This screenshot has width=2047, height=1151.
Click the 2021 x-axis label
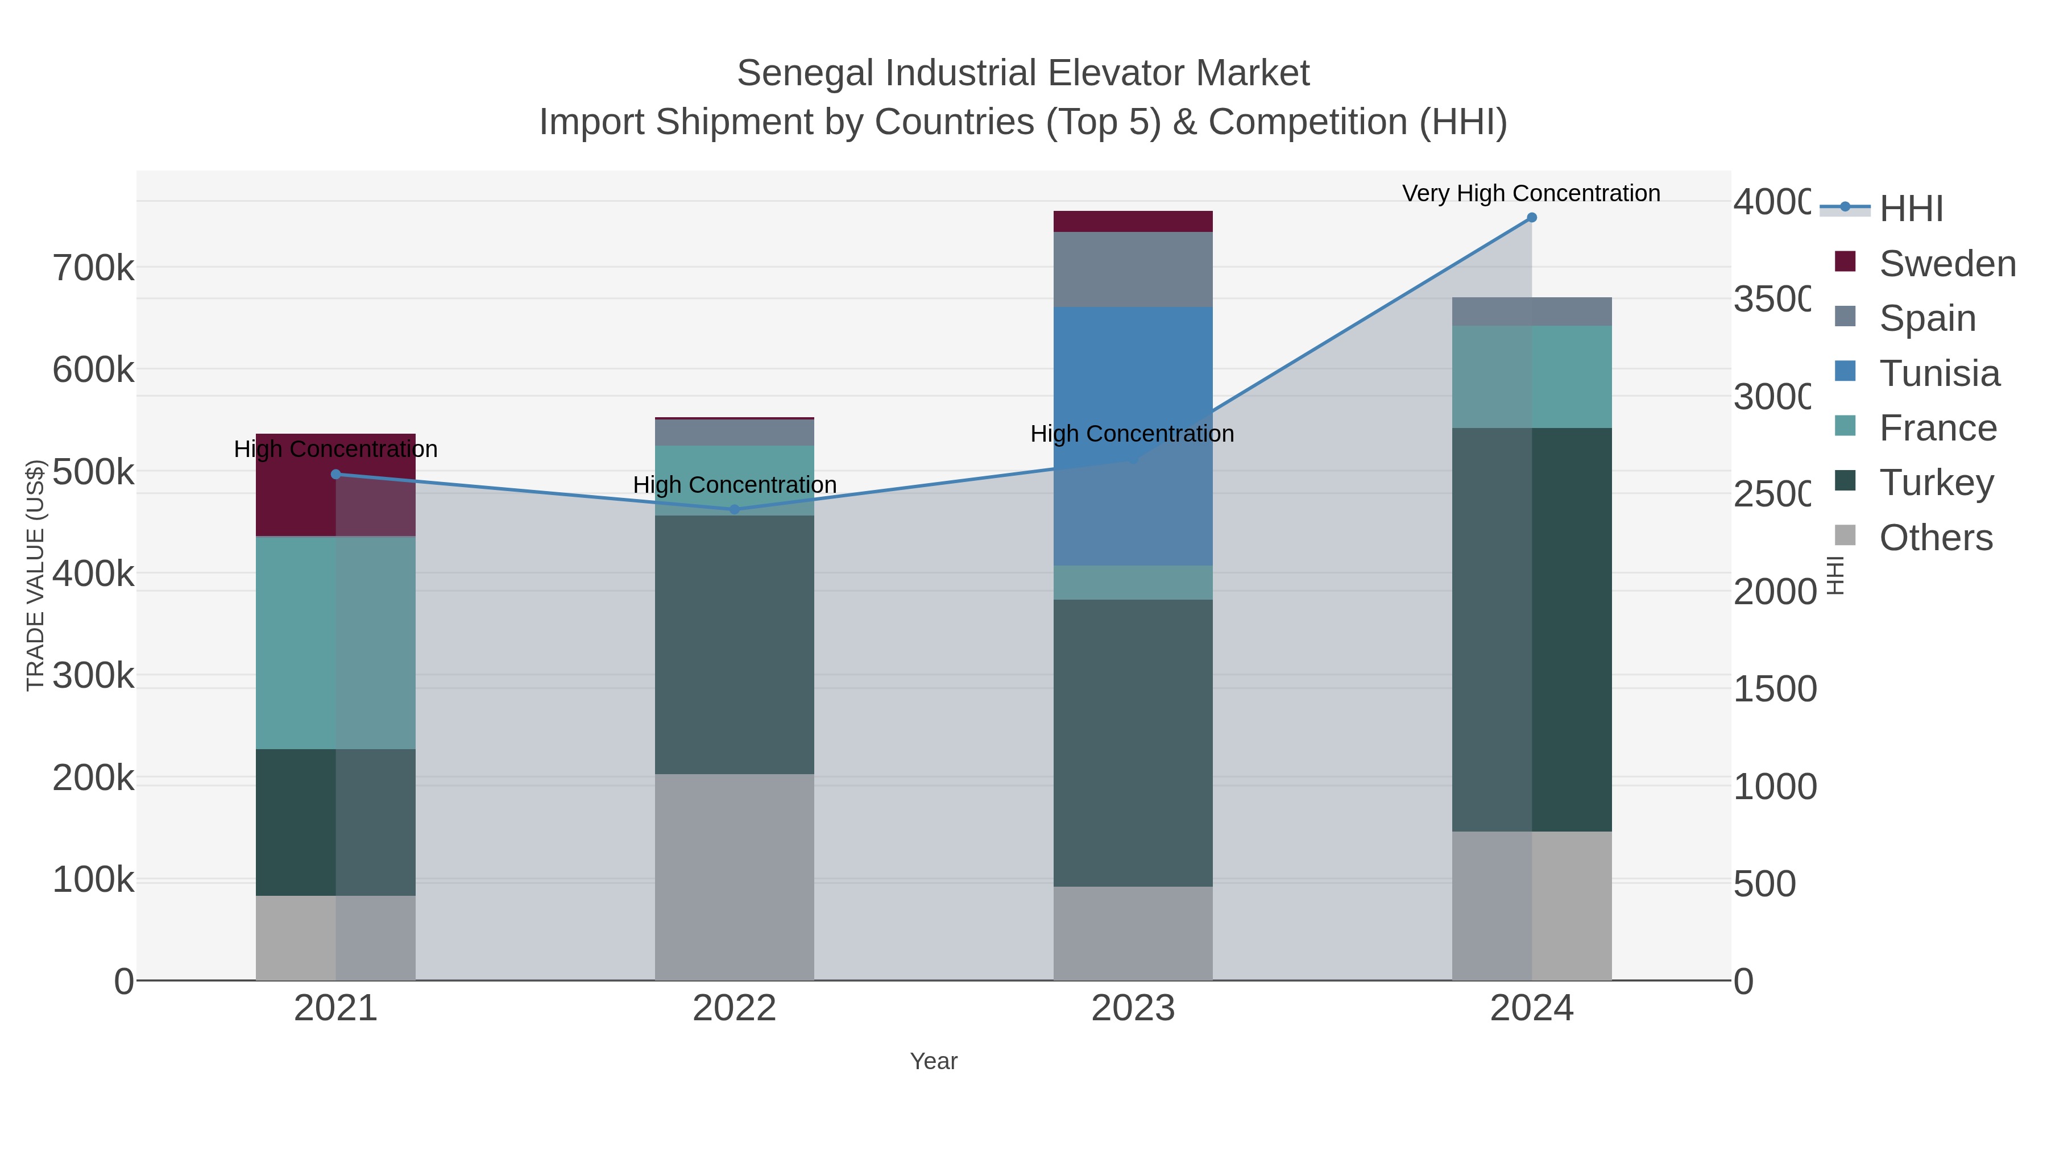[x=335, y=1008]
